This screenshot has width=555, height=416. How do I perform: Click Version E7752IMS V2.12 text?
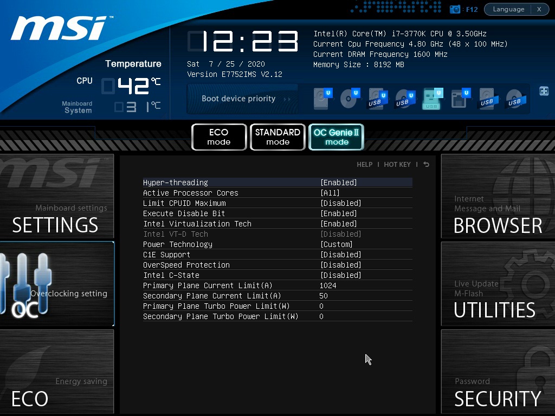[x=235, y=74]
